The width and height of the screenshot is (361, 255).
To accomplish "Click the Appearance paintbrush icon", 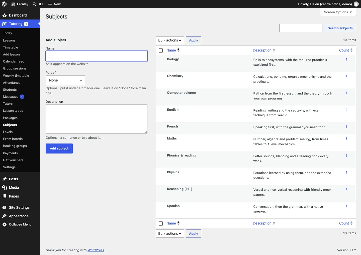I will click(5, 216).
